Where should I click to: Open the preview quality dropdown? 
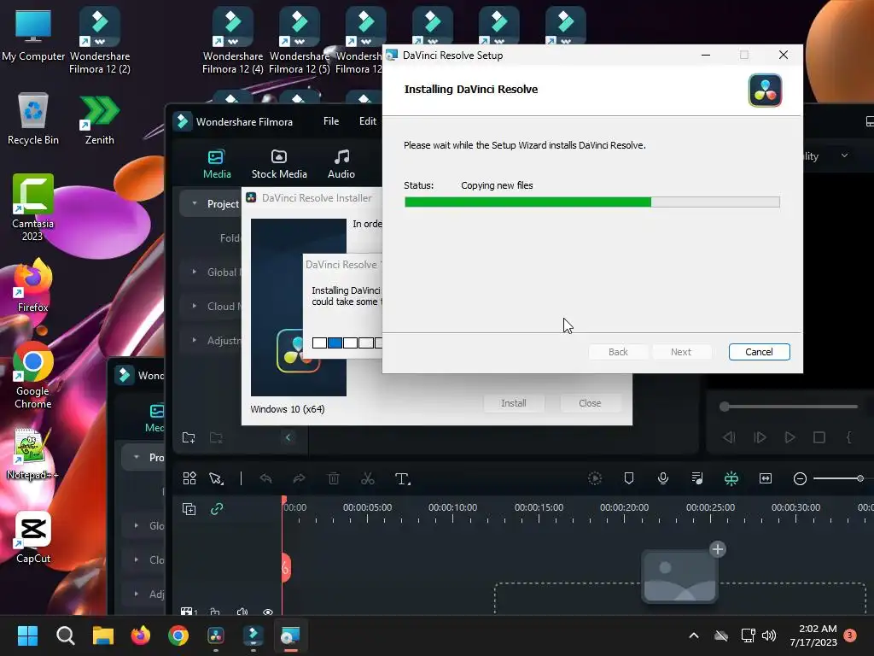pos(844,155)
